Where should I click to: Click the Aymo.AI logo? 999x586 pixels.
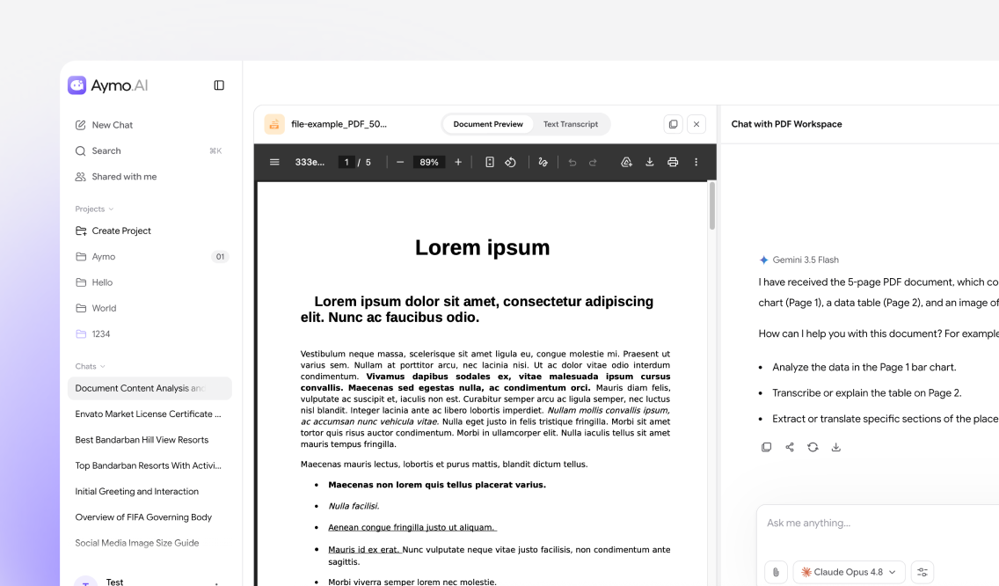tap(107, 85)
